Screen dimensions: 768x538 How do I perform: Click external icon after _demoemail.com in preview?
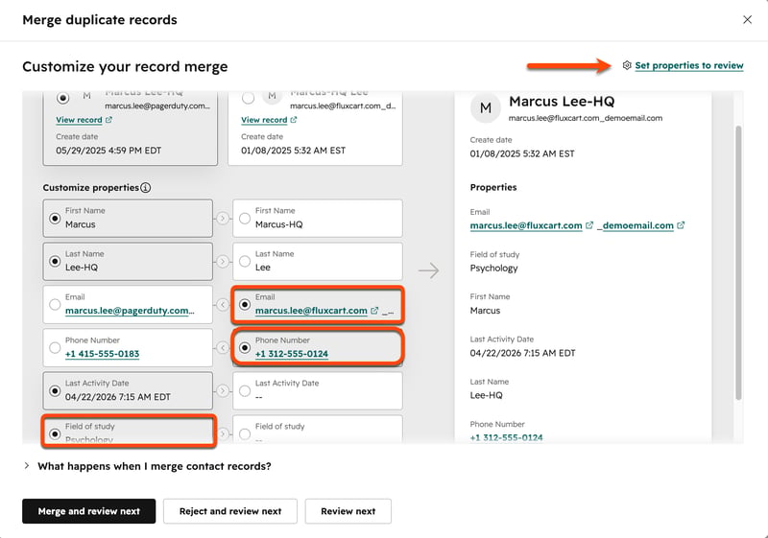pyautogui.click(x=681, y=225)
